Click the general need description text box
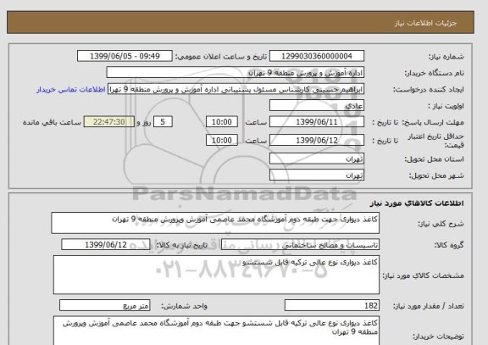 (215, 223)
